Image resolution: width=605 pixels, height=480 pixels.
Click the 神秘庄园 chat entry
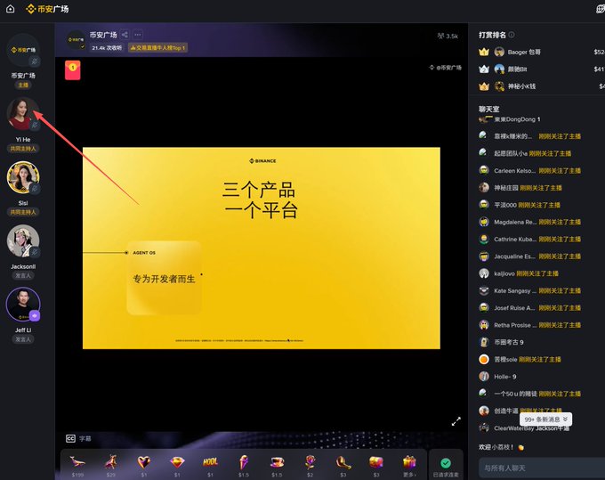coord(520,188)
